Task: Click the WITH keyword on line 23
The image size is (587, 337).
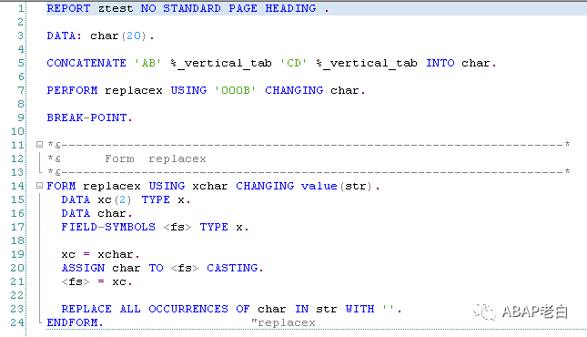Action: 359,309
